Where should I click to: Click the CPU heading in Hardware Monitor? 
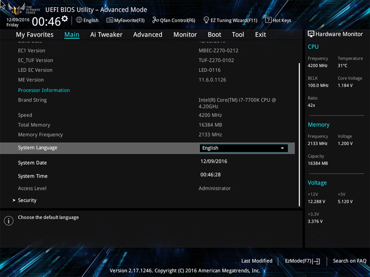(x=313, y=47)
